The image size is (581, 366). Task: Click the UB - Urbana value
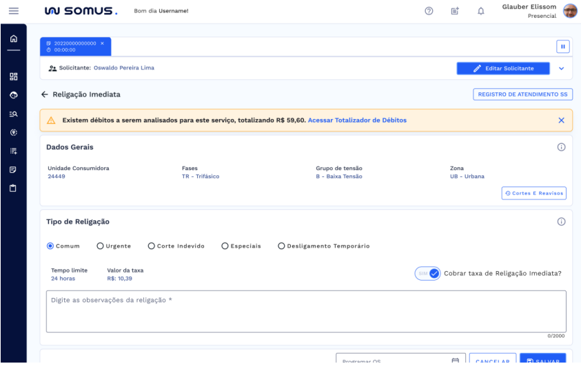click(x=467, y=176)
